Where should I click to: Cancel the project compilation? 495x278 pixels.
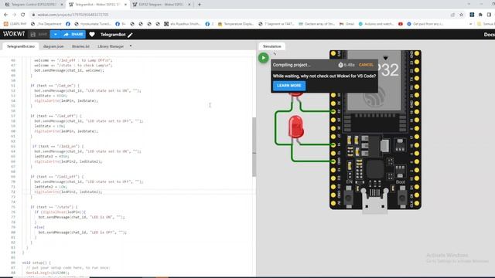click(x=366, y=65)
